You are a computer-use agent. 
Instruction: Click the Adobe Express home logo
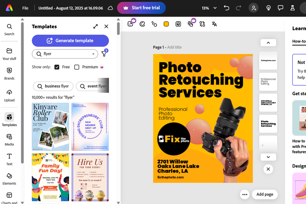tap(9, 8)
